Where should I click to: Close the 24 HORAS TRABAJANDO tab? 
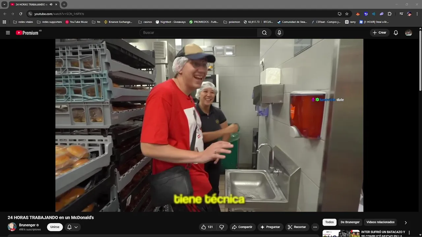click(56, 4)
